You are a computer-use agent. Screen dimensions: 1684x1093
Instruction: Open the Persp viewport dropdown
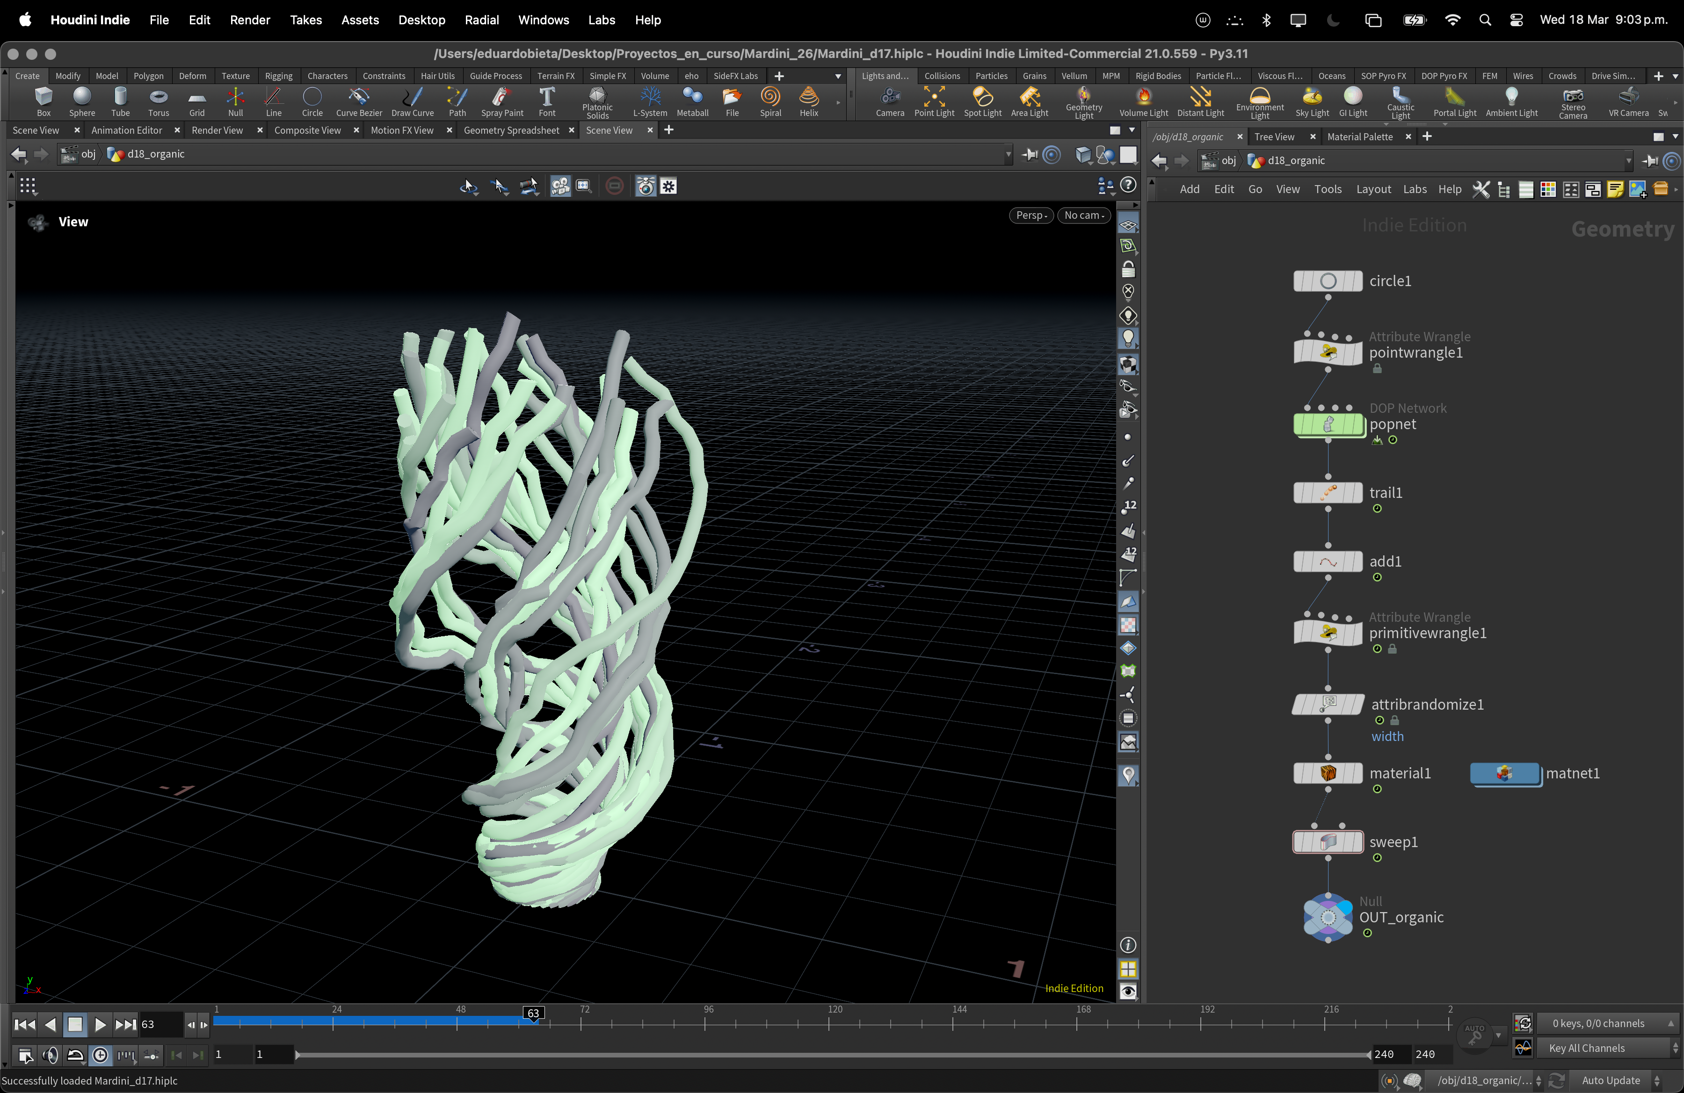pos(1031,216)
